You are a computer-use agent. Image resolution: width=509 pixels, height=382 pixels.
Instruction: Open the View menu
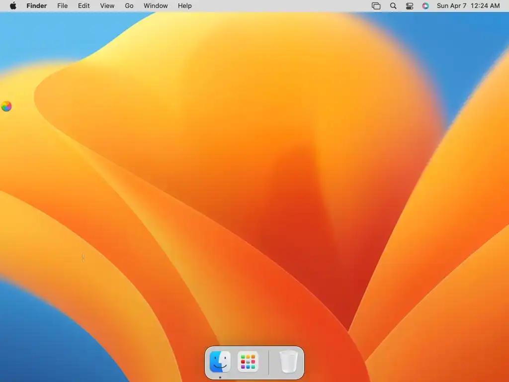coord(107,6)
